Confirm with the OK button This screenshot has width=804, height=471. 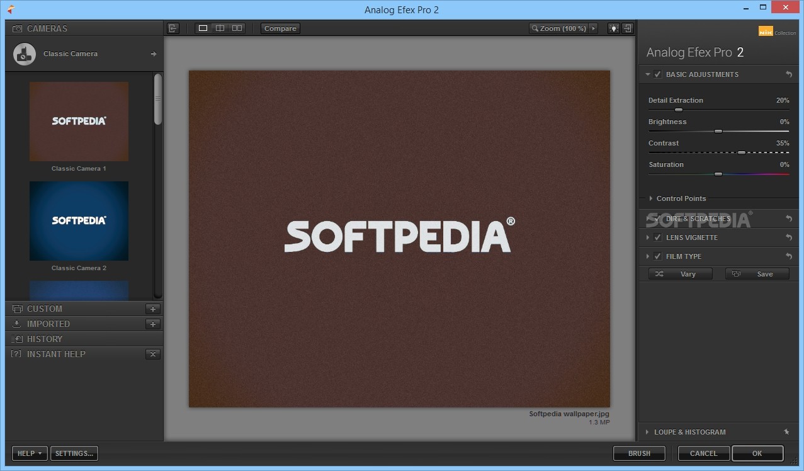click(x=757, y=453)
